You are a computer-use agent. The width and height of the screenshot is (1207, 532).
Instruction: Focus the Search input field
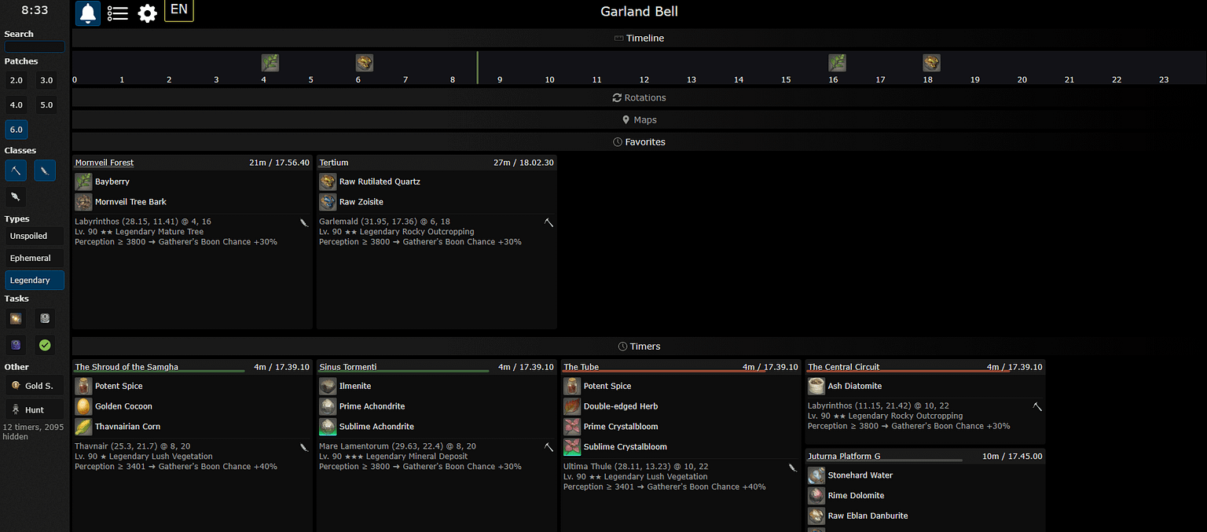pos(35,46)
